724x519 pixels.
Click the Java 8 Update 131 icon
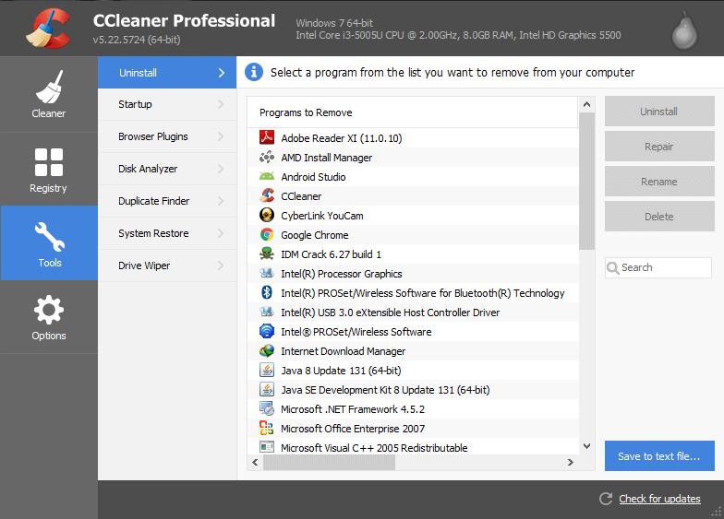tap(266, 371)
